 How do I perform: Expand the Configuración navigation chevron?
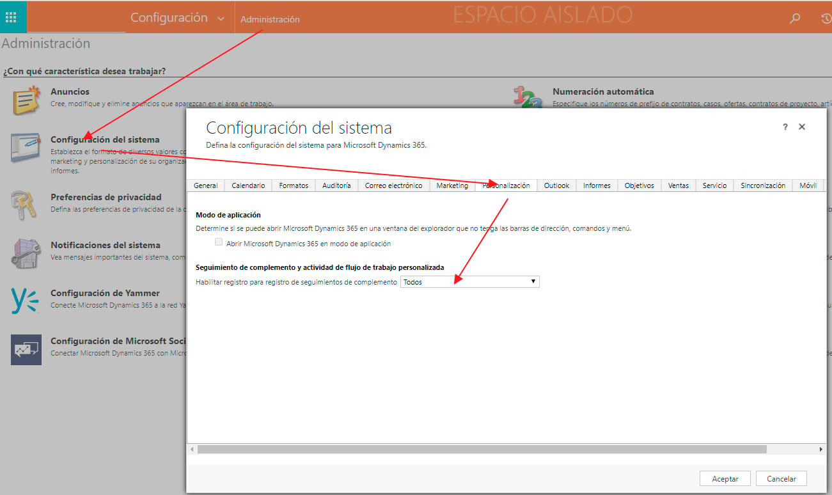(221, 19)
